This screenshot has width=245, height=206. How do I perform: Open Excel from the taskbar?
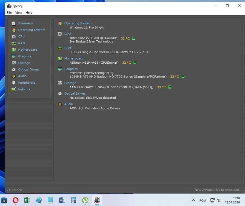tap(27, 200)
